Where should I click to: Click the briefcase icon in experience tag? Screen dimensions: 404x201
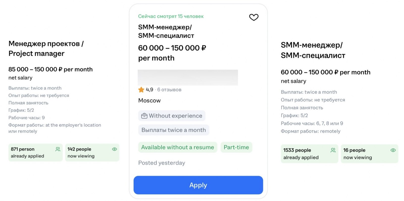[x=144, y=116]
